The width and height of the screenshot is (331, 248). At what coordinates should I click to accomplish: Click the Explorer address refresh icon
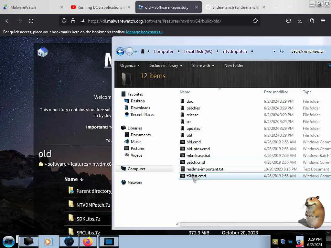pos(282,51)
